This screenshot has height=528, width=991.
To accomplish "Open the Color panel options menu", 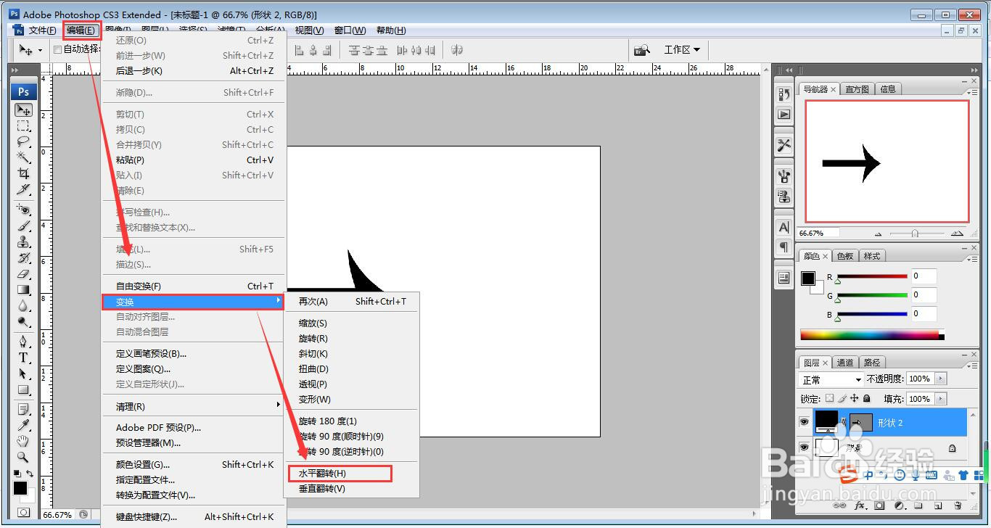I will click(x=971, y=259).
